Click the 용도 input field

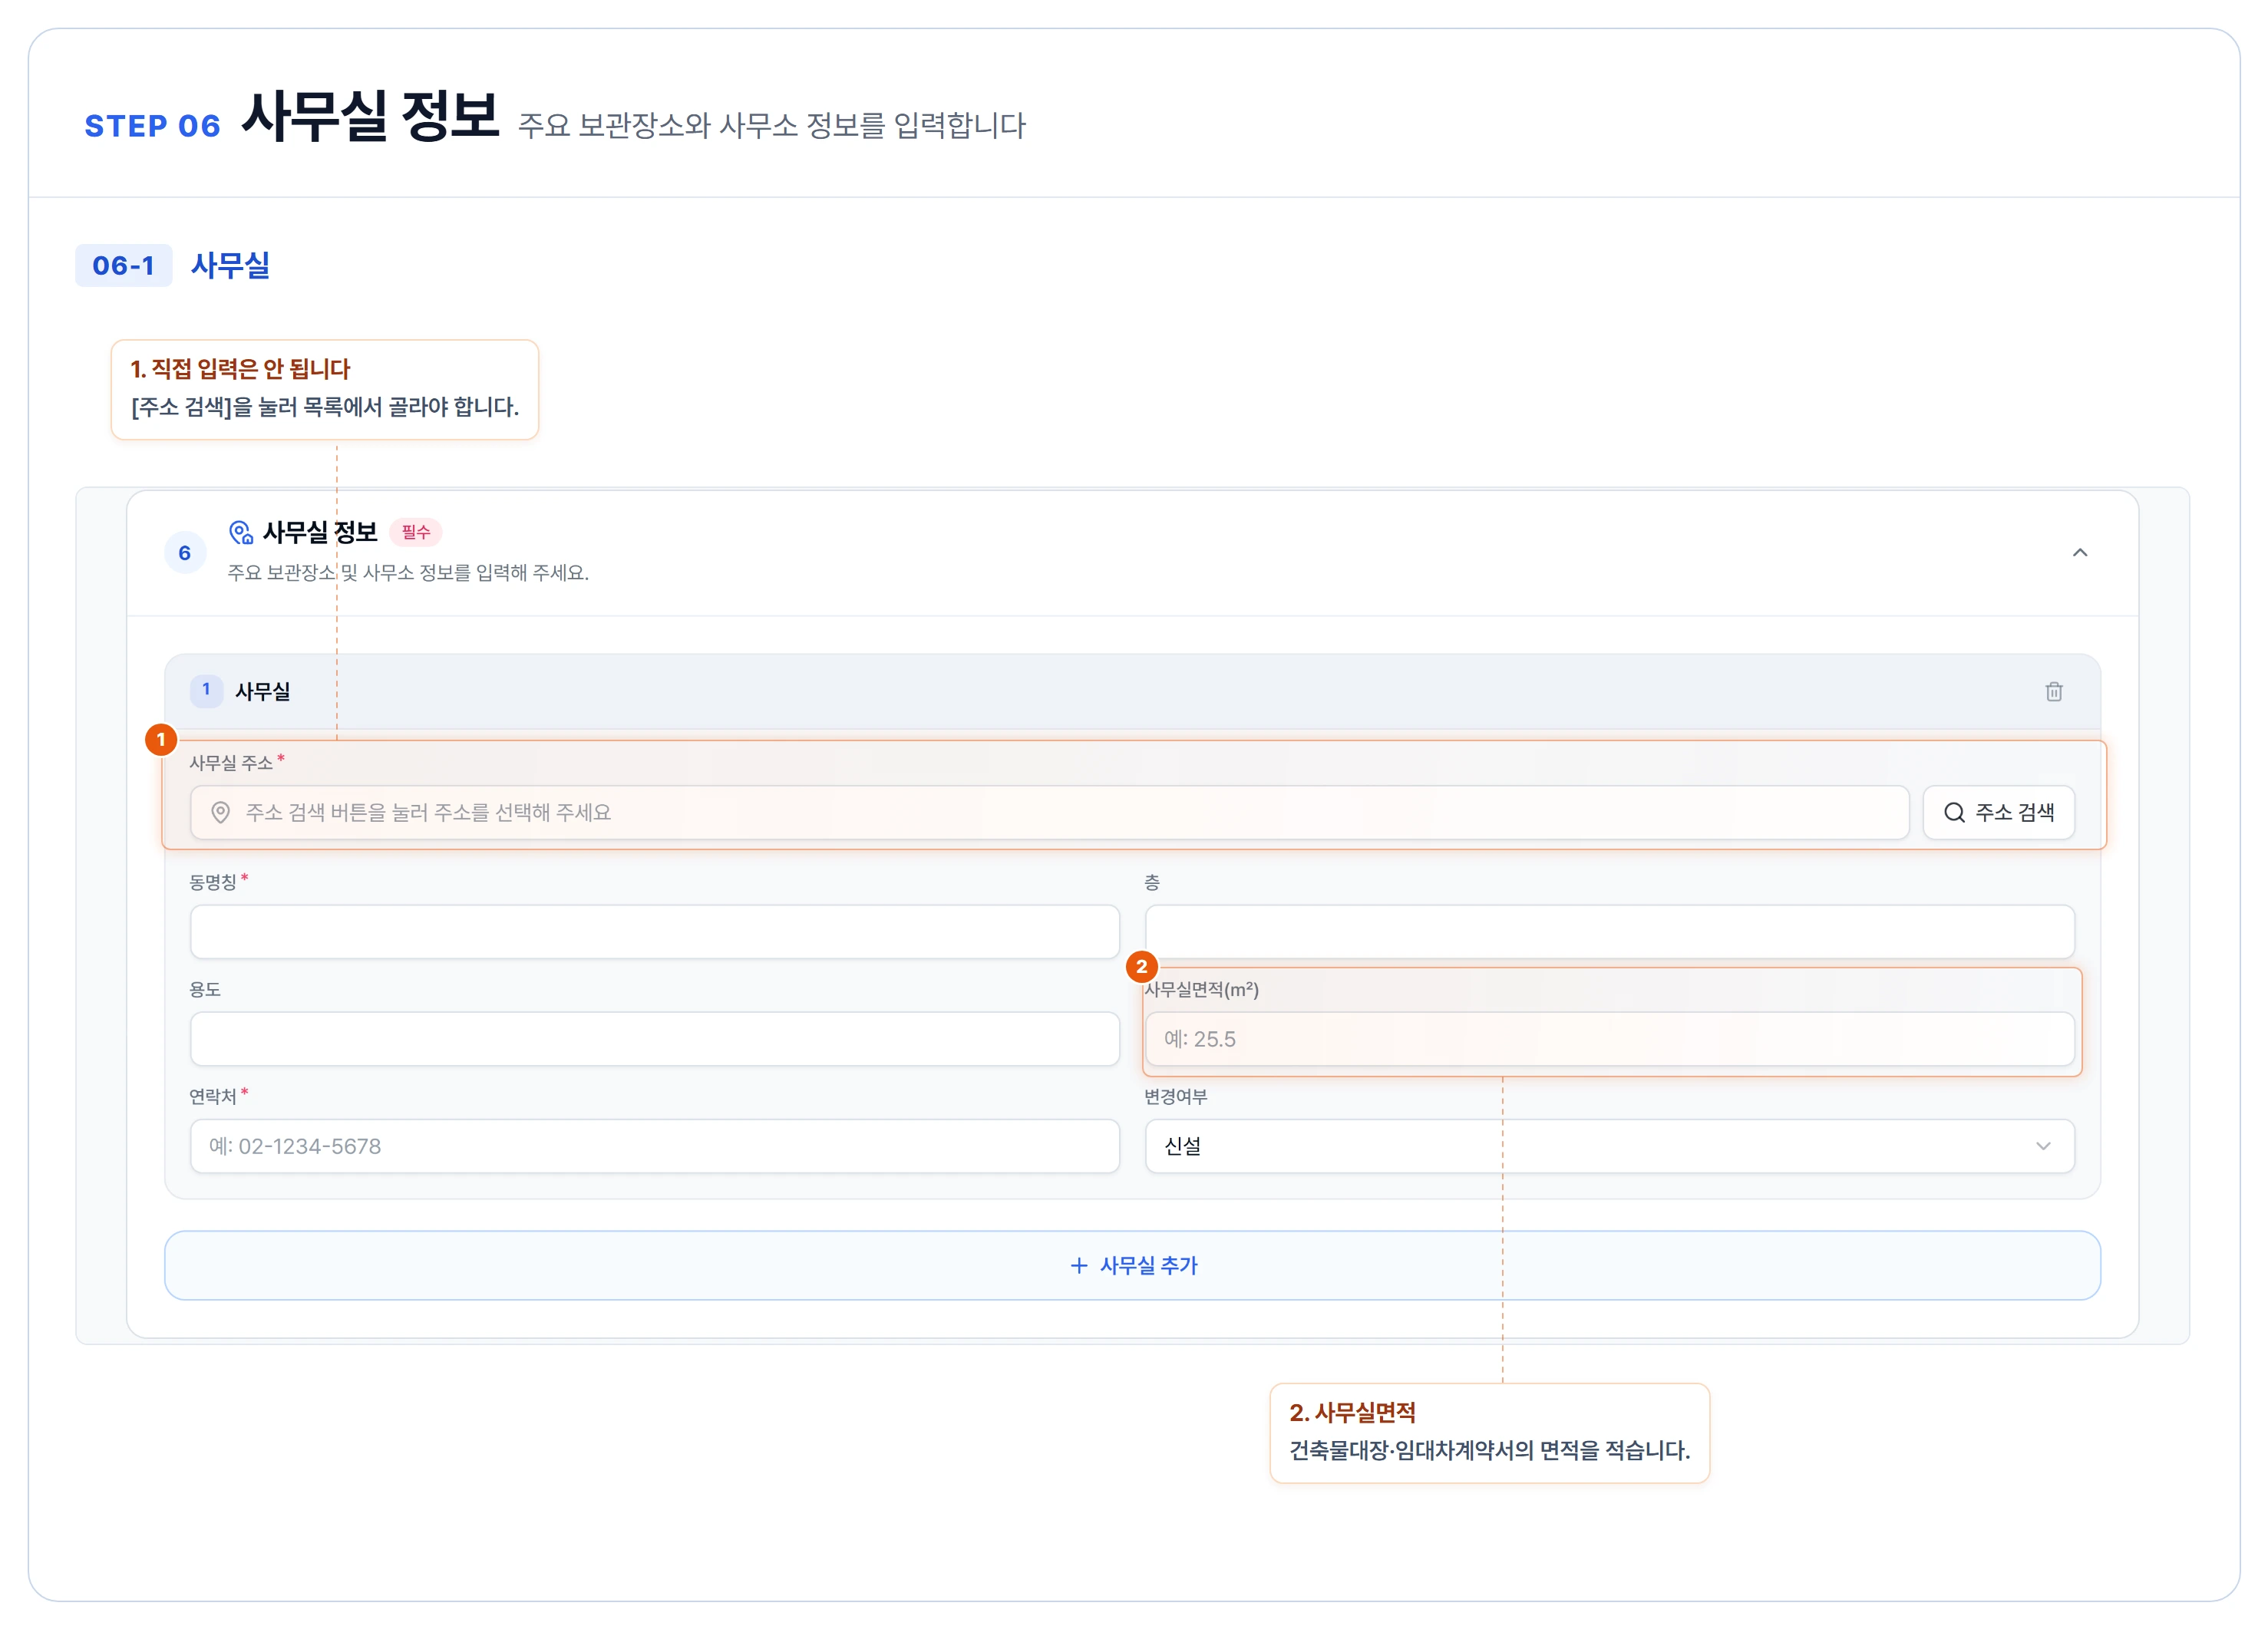(654, 1039)
